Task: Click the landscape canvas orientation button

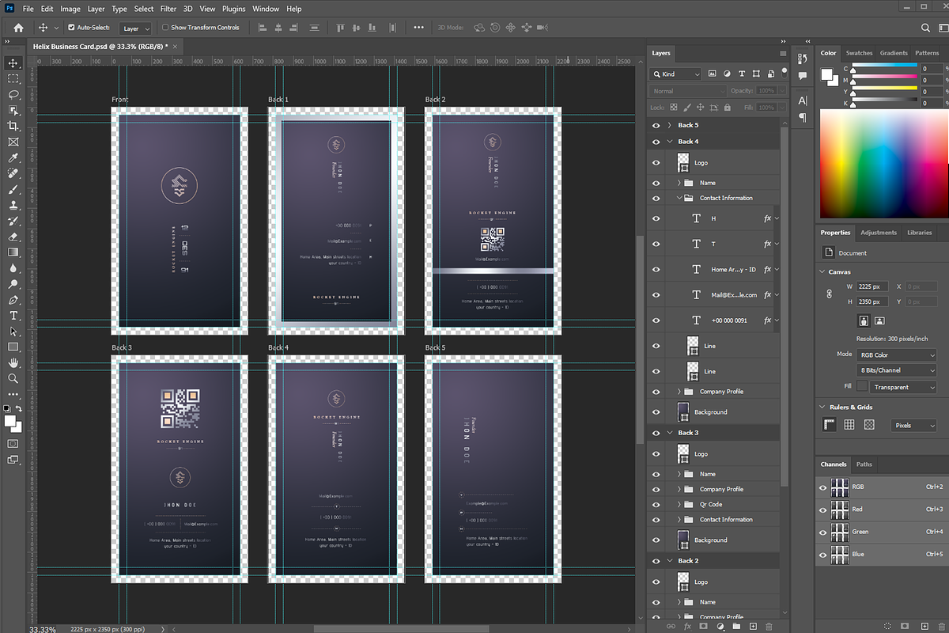Action: 880,321
